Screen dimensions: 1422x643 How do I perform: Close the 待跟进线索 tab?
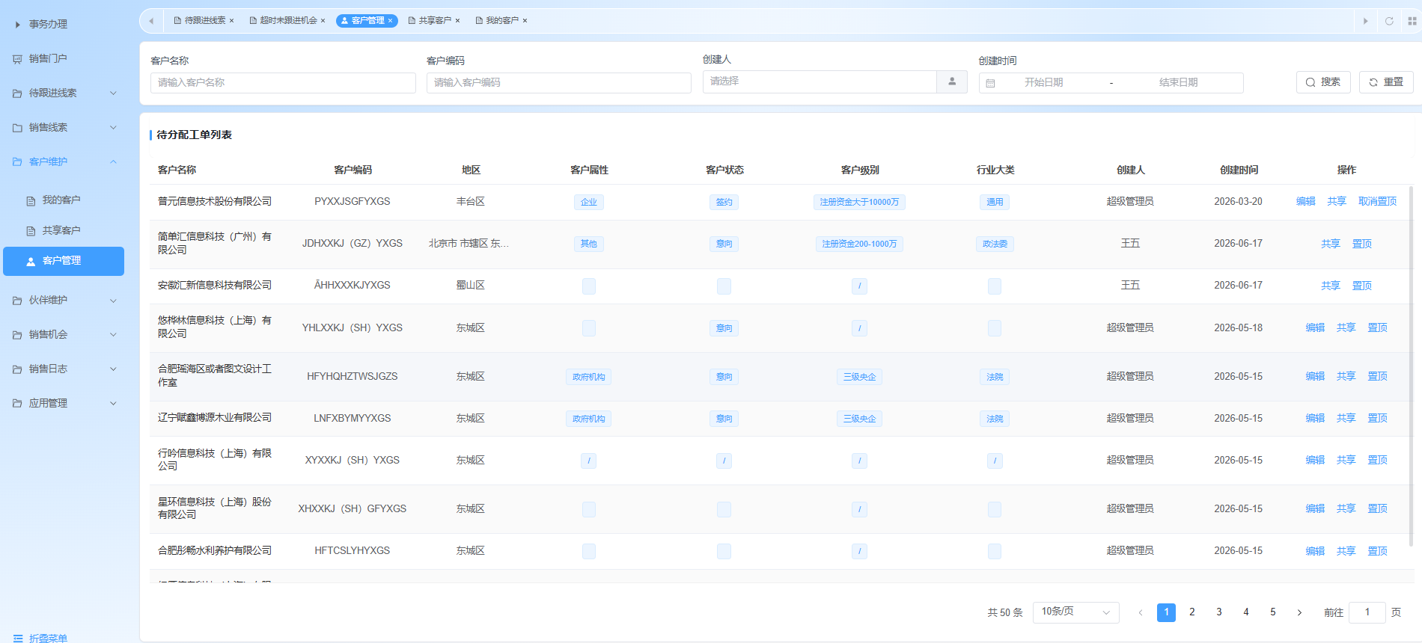[x=232, y=21]
